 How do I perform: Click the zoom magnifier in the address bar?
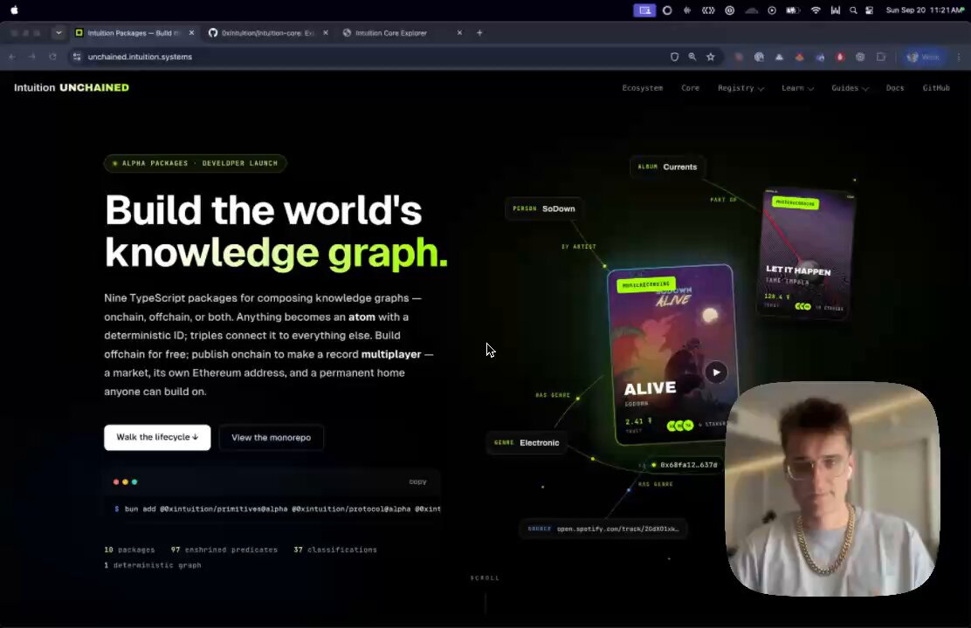click(692, 57)
